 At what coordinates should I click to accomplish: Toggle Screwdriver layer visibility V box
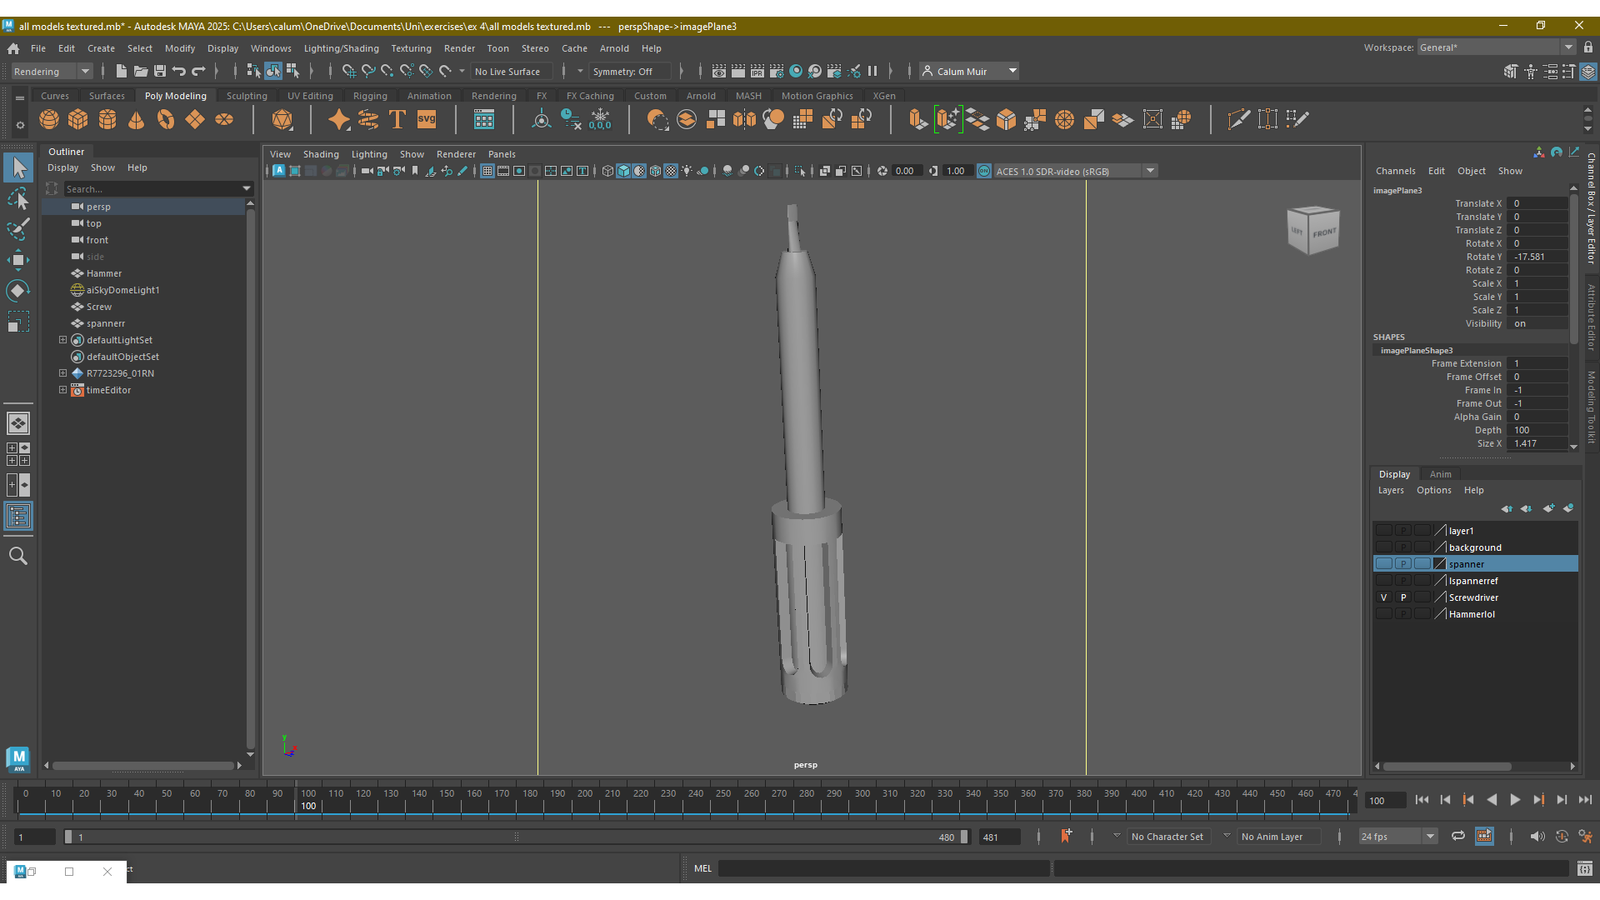click(x=1383, y=597)
